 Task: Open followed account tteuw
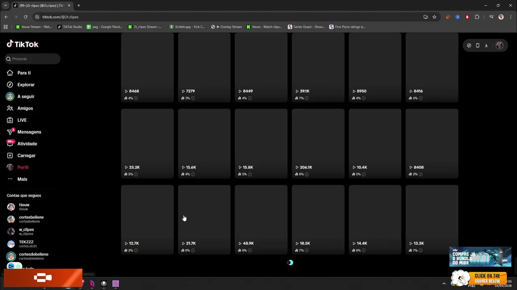click(24, 207)
